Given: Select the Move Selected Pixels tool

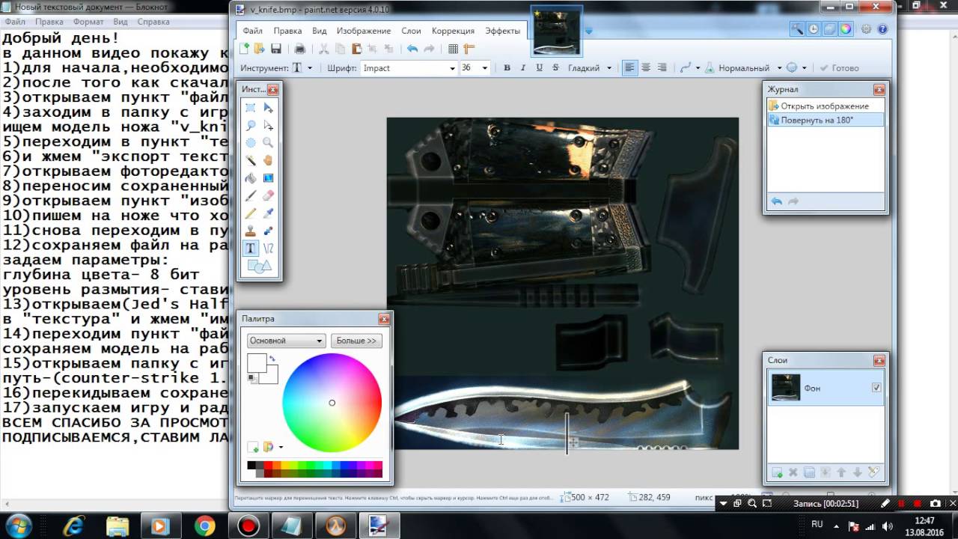Looking at the screenshot, I should 268,109.
